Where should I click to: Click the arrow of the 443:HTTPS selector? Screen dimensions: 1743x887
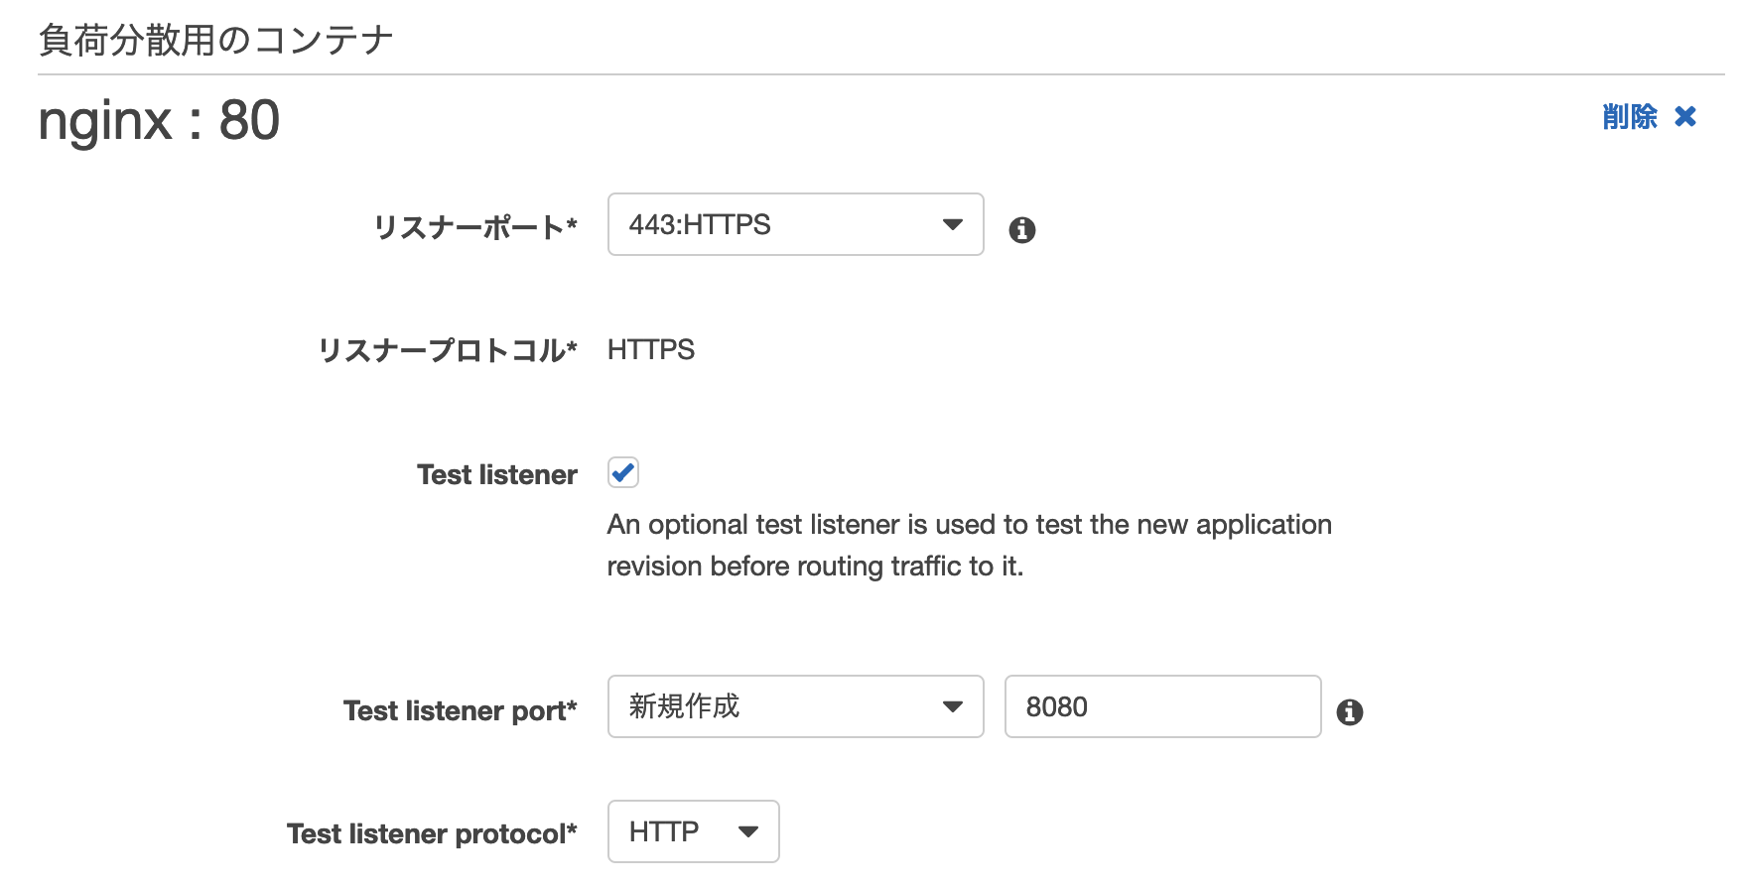(952, 225)
